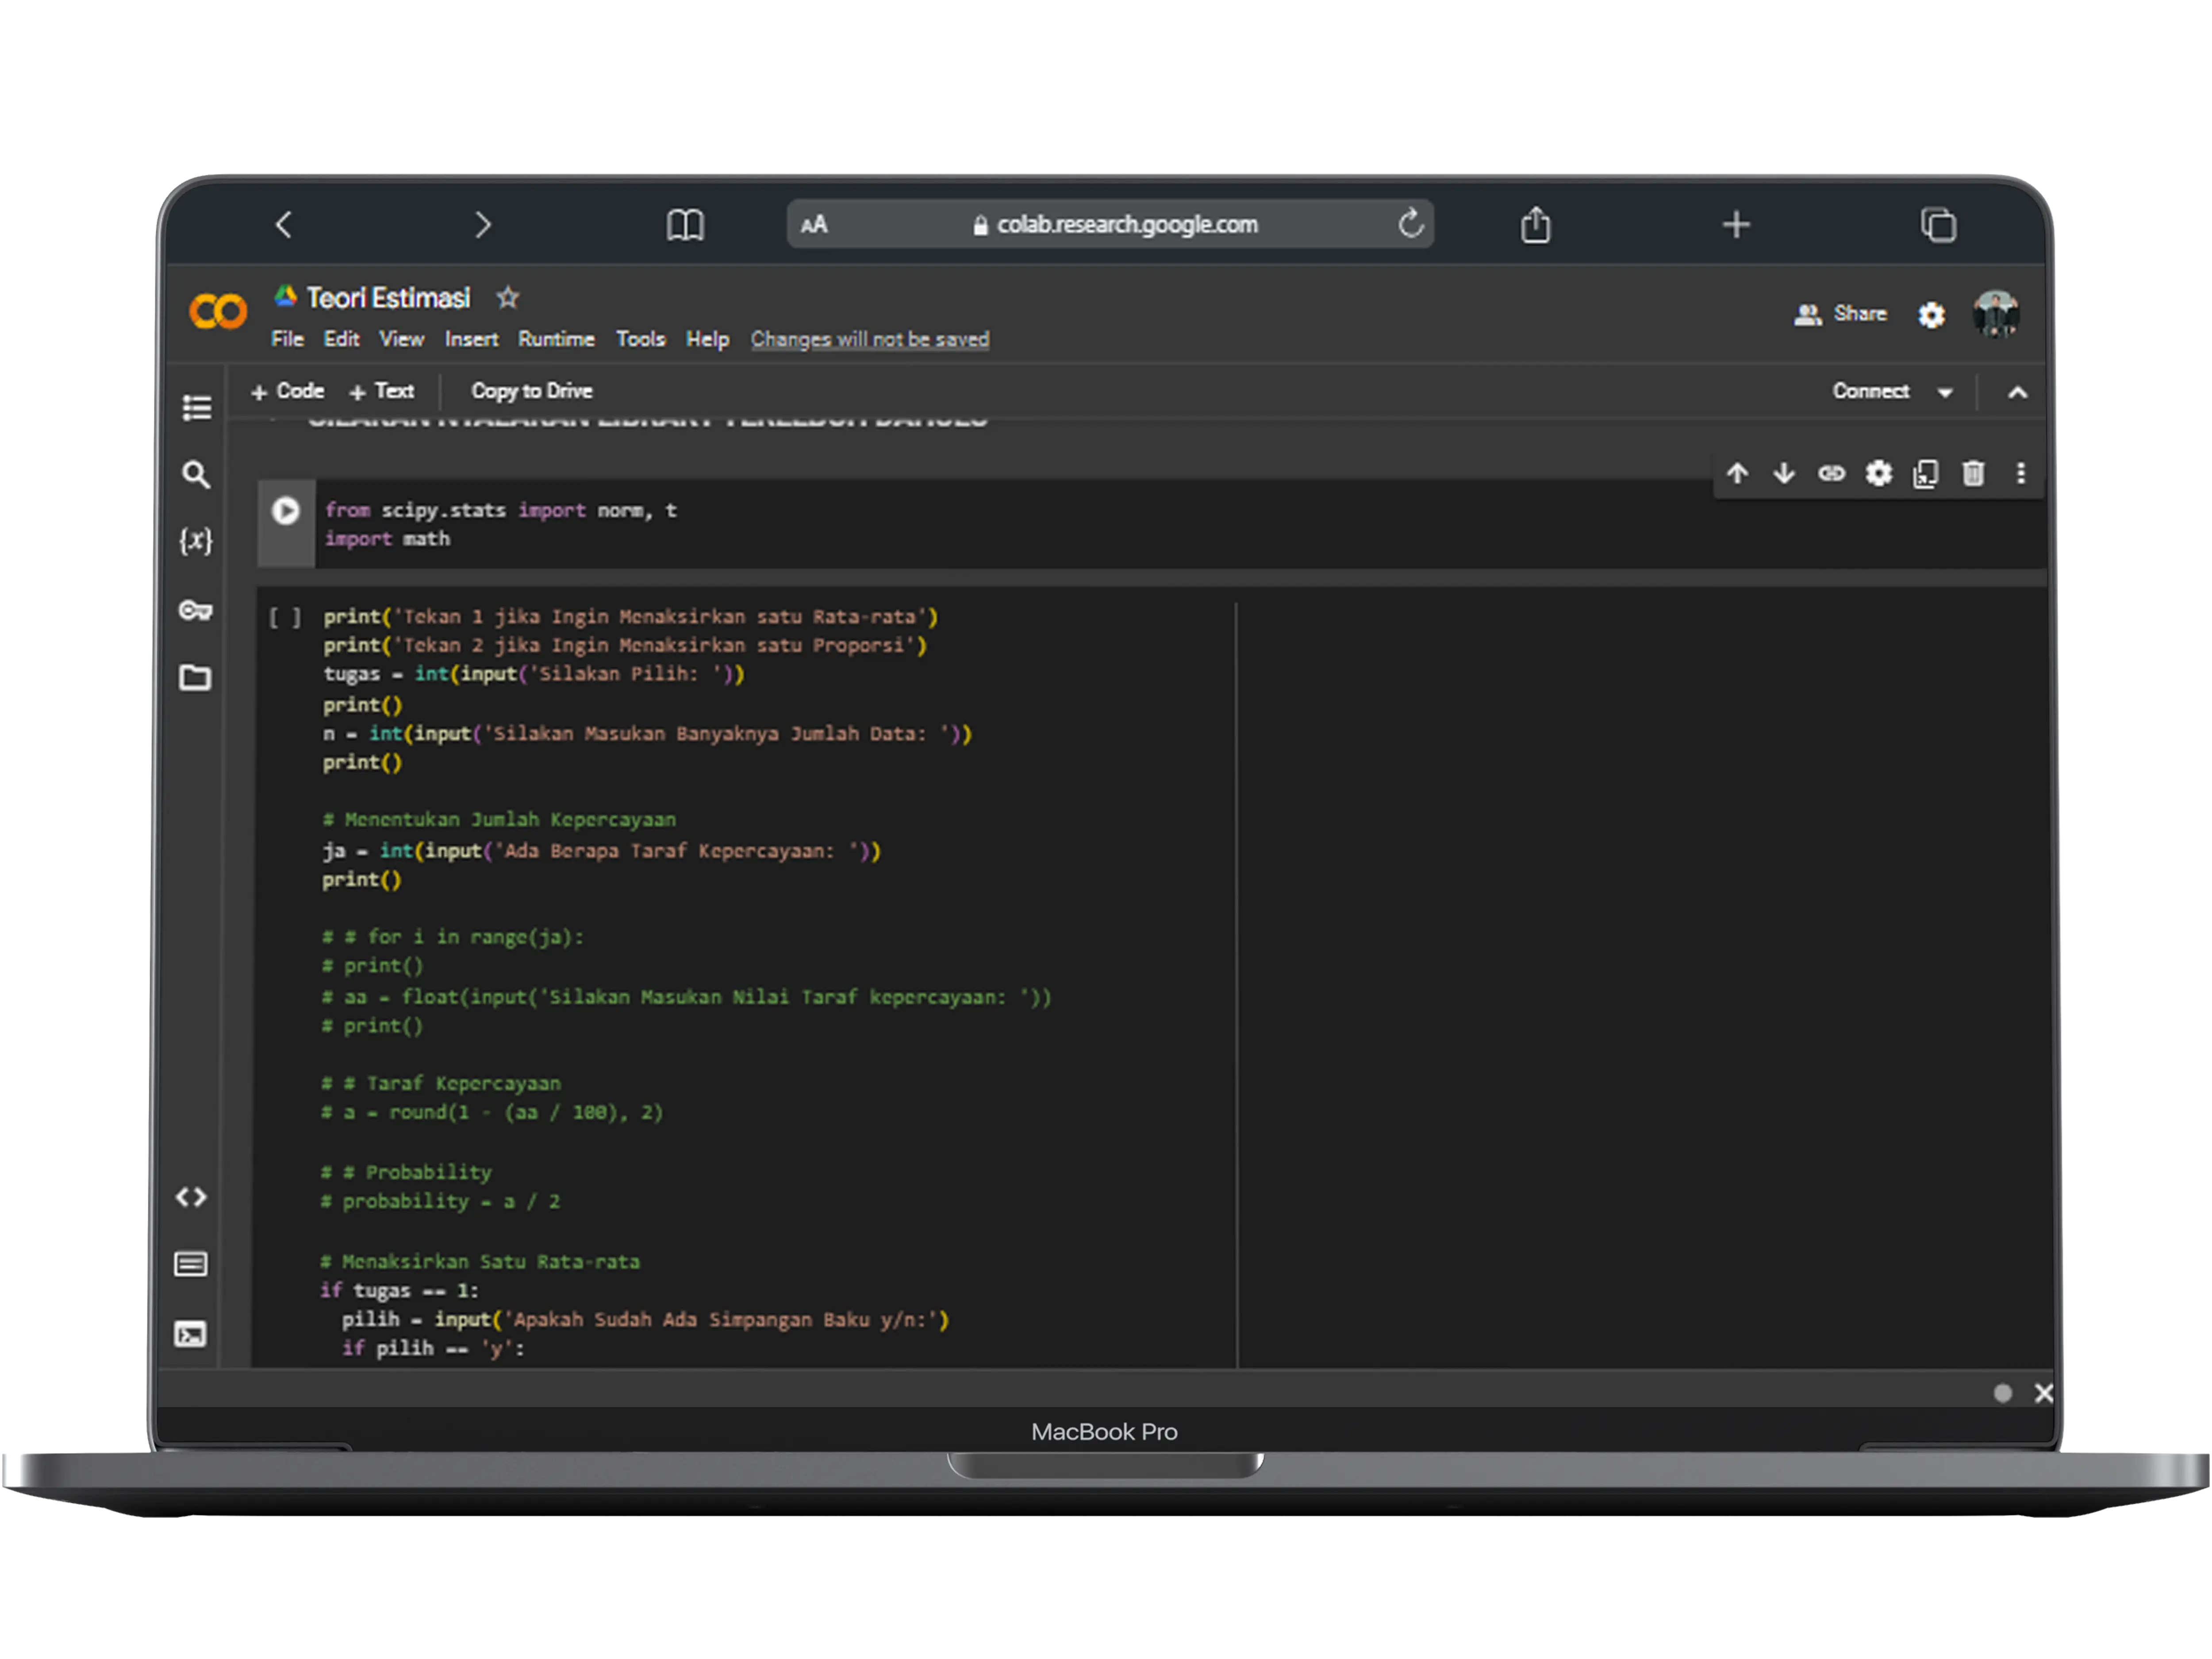Click the Share button
This screenshot has width=2212, height=1659.
(1841, 314)
